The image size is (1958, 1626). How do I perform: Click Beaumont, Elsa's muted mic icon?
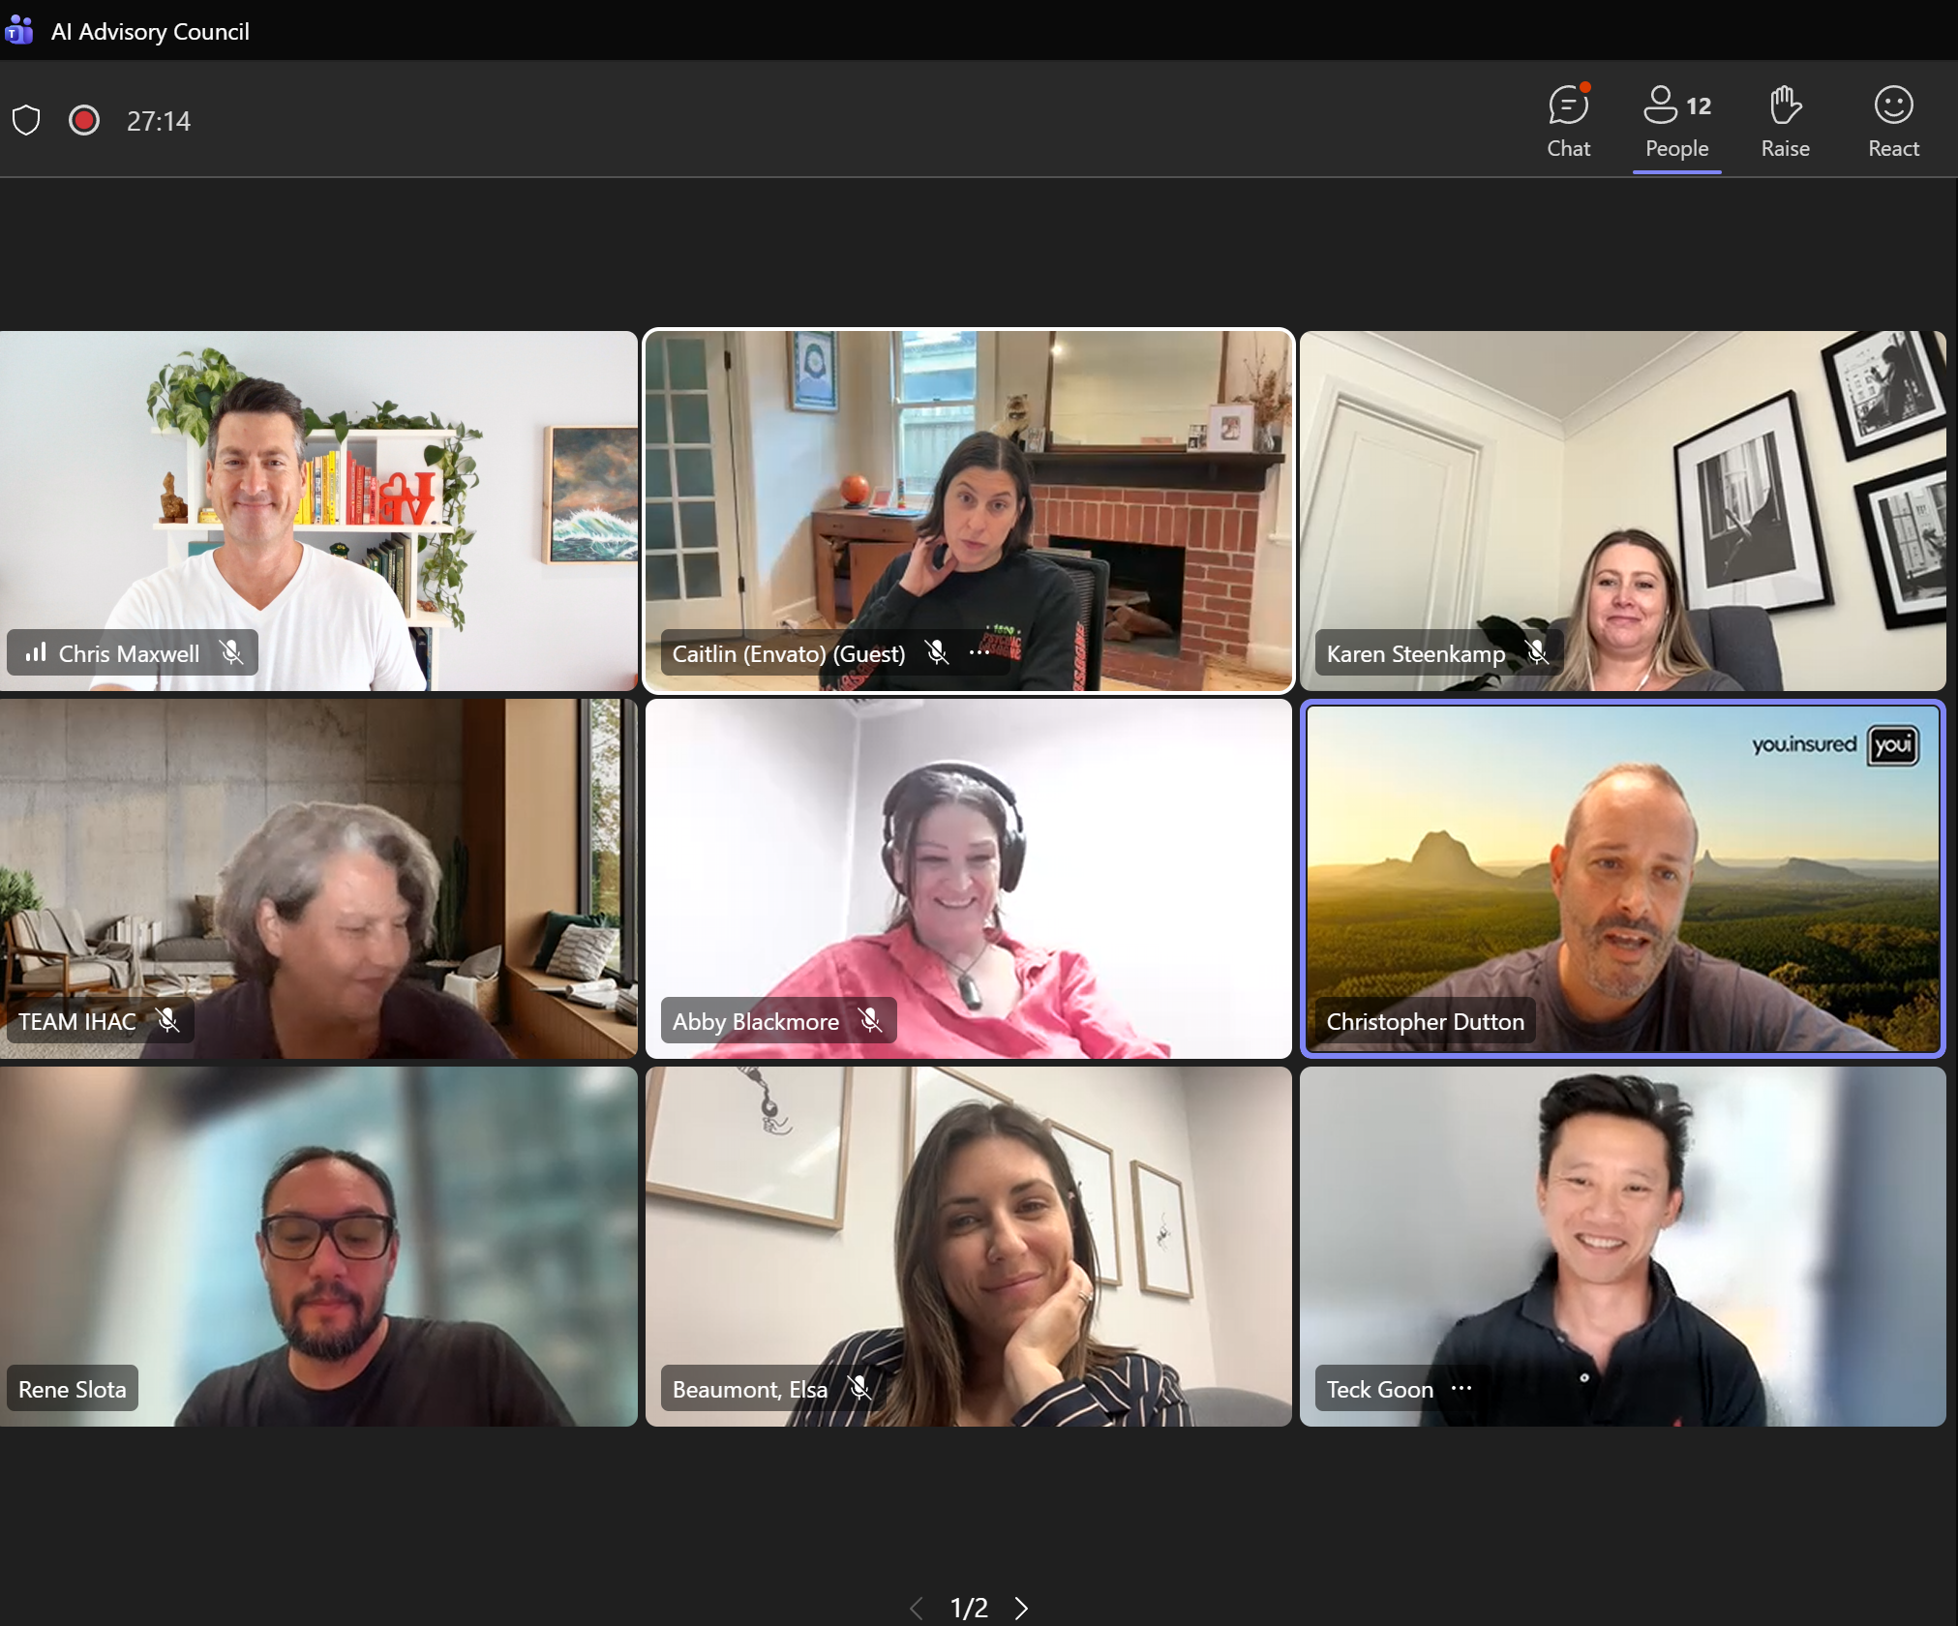[859, 1389]
